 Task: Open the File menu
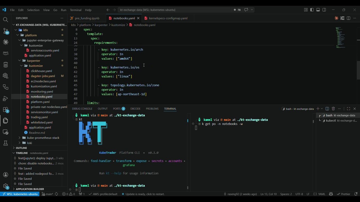coord(12,10)
